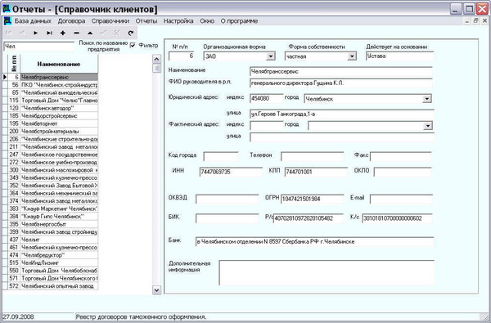Open the Справочники menu
This screenshot has height=323, width=491.
click(x=110, y=21)
